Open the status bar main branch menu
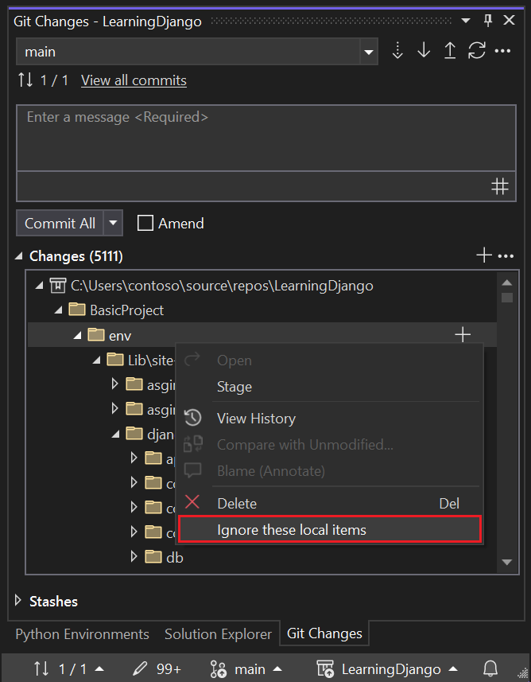 click(x=246, y=668)
